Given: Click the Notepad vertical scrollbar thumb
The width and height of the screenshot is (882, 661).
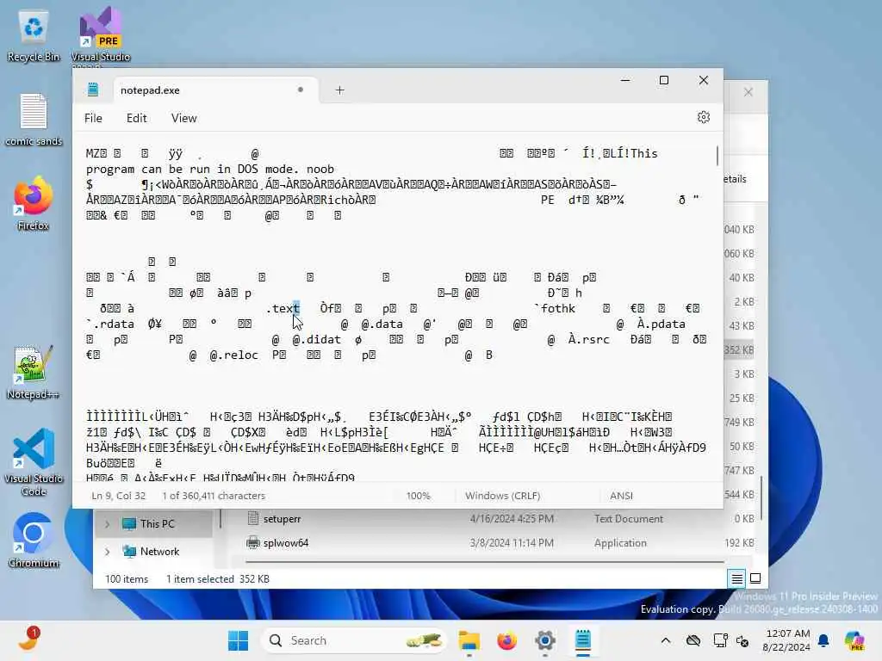Looking at the screenshot, I should [717, 156].
